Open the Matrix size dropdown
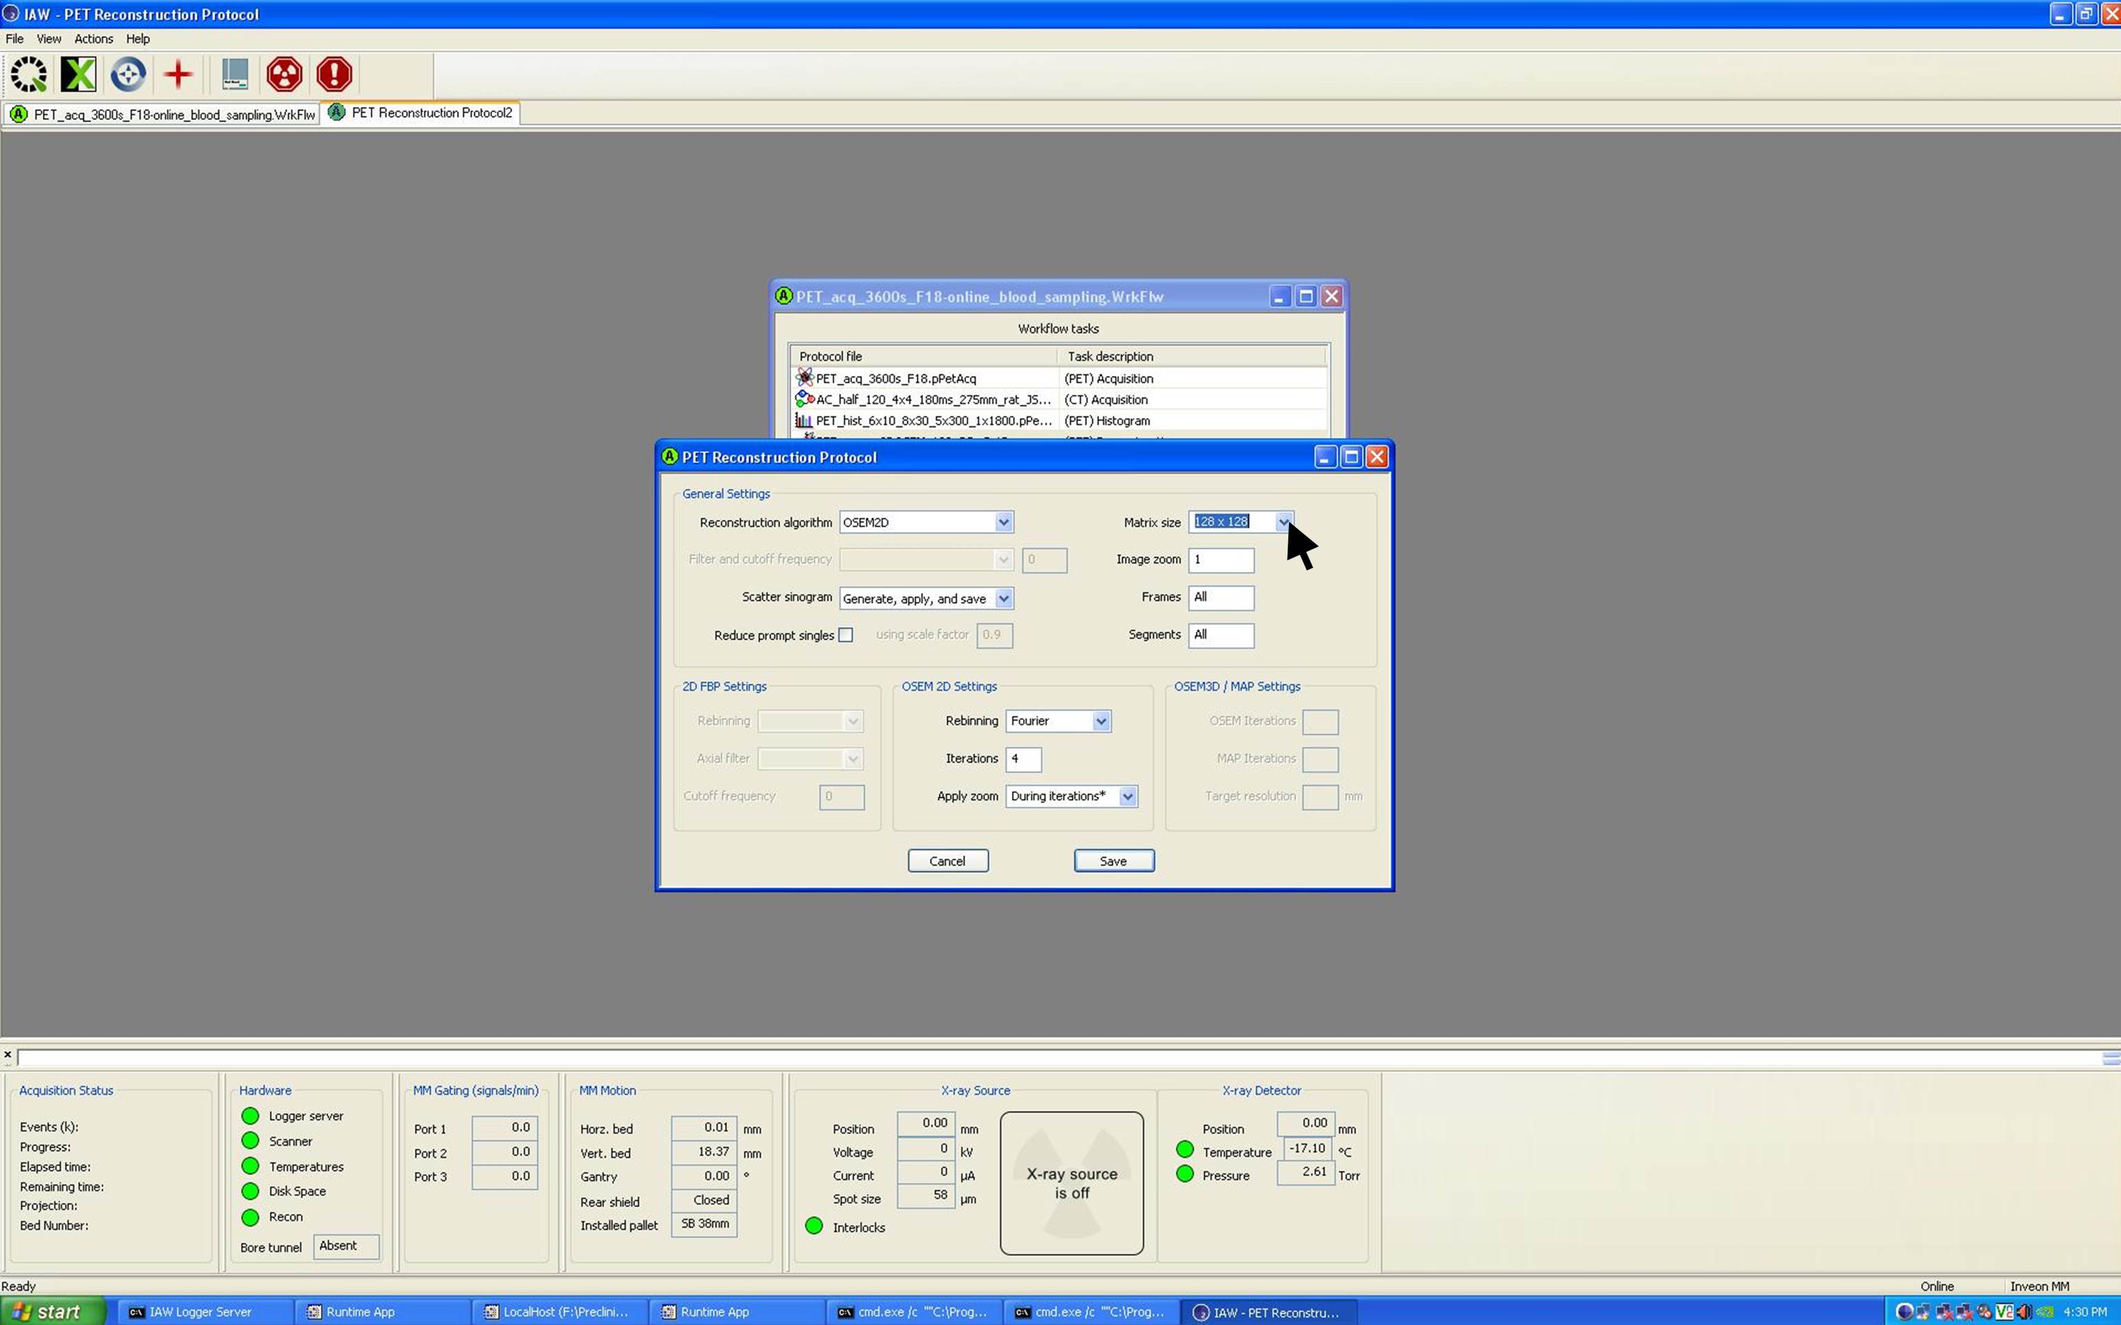Viewport: 2121px width, 1325px height. 1283,522
